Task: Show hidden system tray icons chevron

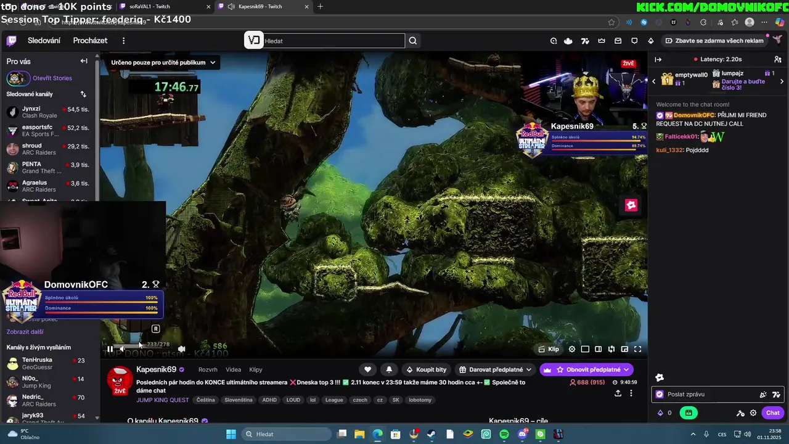Action: tap(693, 434)
